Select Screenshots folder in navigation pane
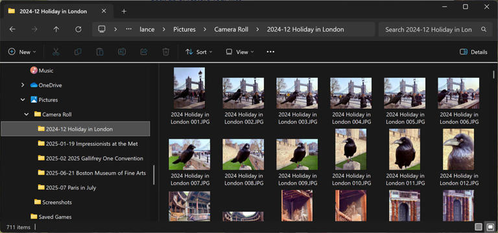Image resolution: width=498 pixels, height=233 pixels. [53, 202]
